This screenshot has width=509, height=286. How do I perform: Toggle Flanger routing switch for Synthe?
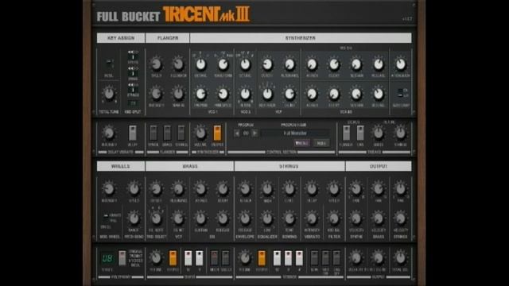[x=153, y=133]
